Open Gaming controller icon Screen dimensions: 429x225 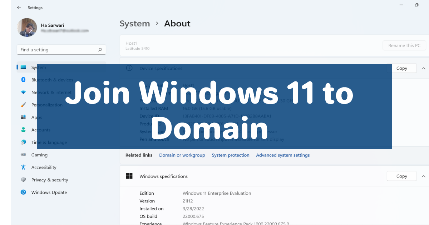click(24, 155)
